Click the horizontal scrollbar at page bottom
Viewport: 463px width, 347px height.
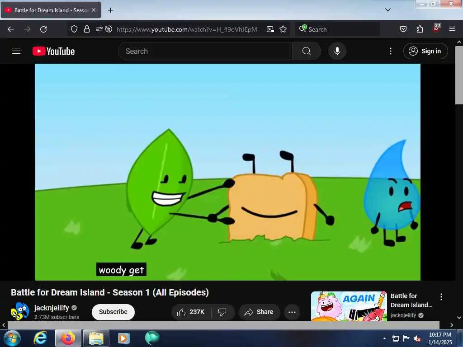click(x=223, y=325)
